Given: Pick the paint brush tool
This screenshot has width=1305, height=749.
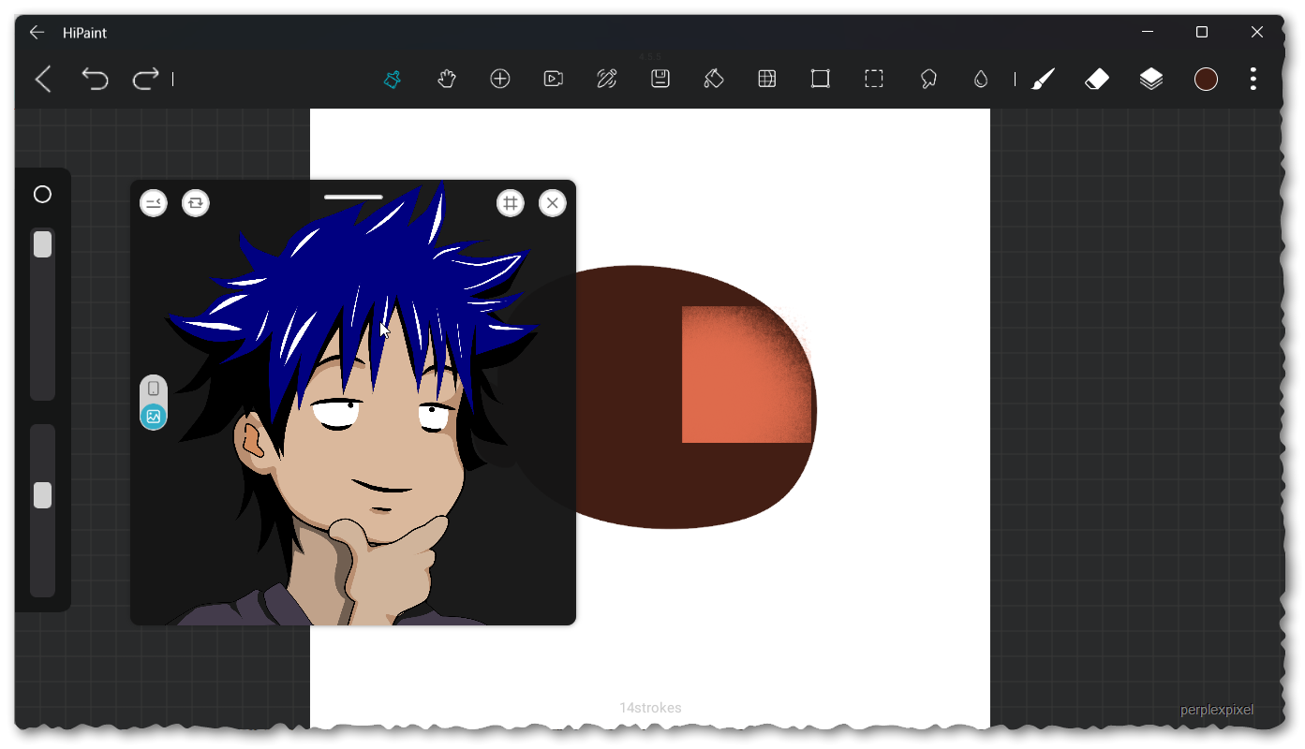Looking at the screenshot, I should tap(1044, 79).
